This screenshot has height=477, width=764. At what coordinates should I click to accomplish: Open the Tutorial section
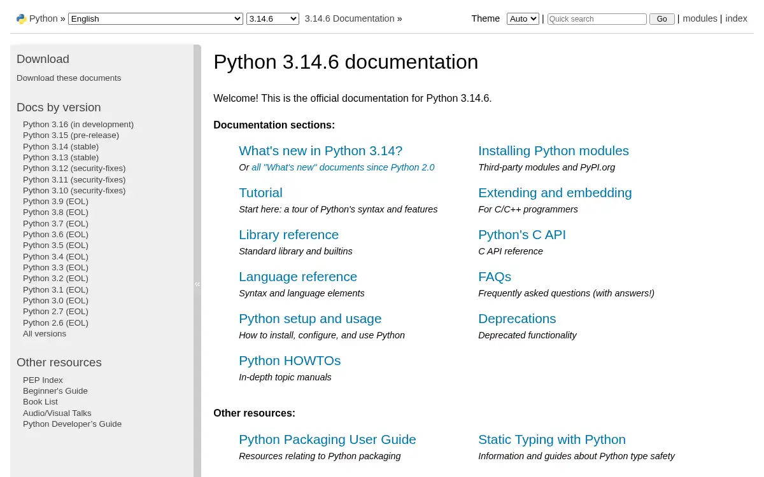(260, 193)
